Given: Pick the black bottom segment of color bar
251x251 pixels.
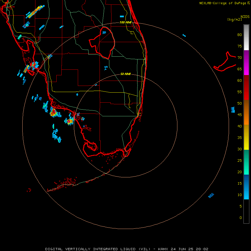Looking at the screenshot, I should tap(246, 211).
